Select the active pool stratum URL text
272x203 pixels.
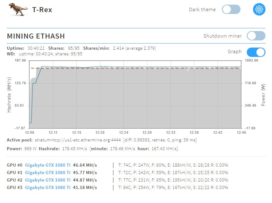(x=78, y=140)
